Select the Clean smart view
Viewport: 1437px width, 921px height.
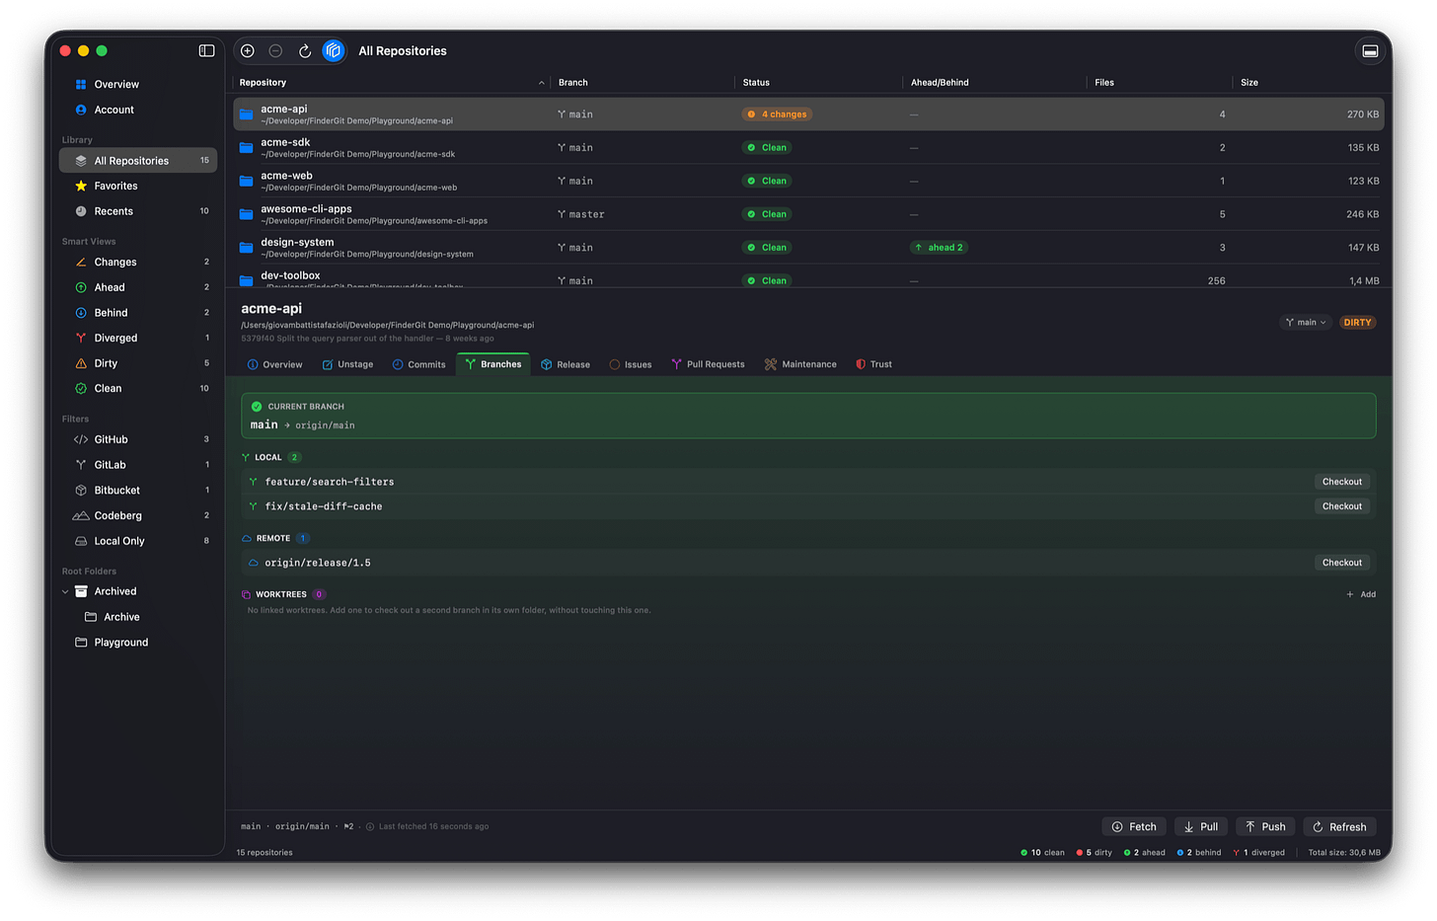click(138, 388)
